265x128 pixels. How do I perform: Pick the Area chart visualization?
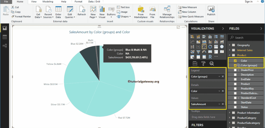198,42
